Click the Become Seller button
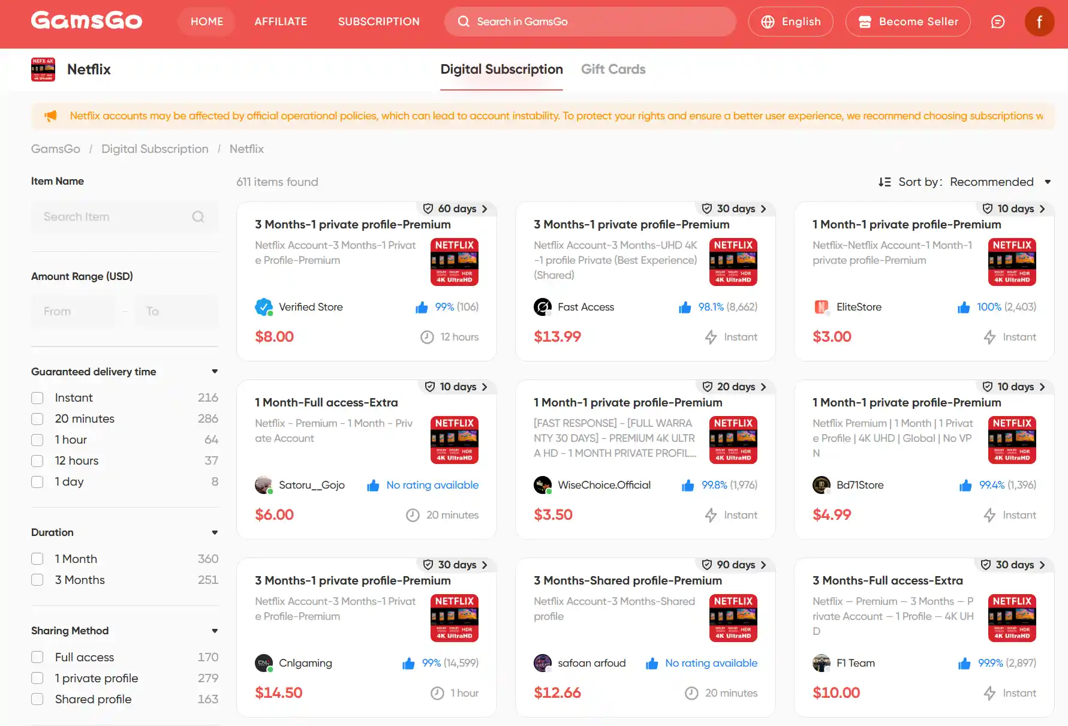1068x726 pixels. (x=907, y=22)
